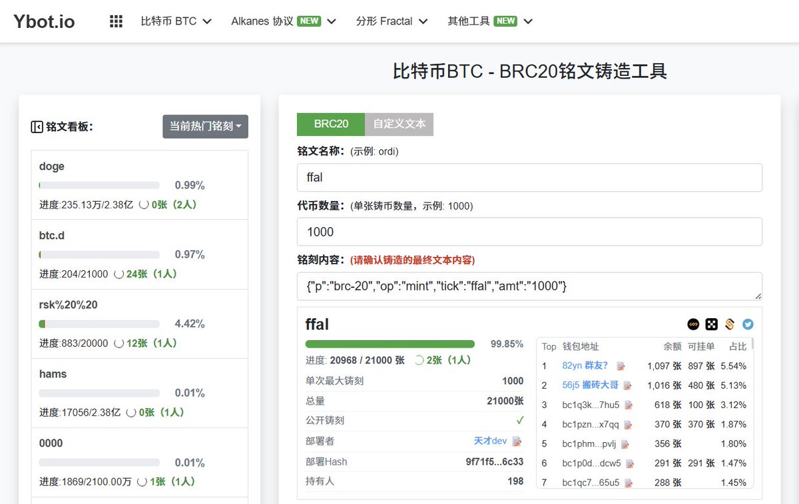Screen dimensions: 799x504
Task: Select the rsk%20%20 inscription card
Action: pos(140,324)
